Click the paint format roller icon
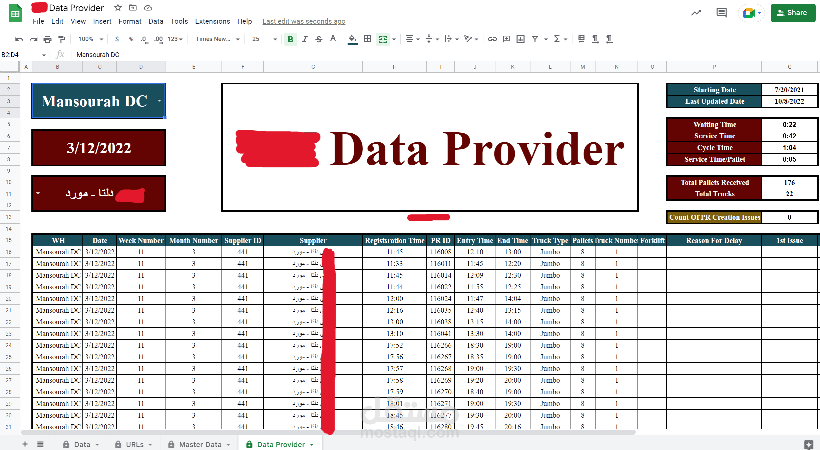 point(62,39)
